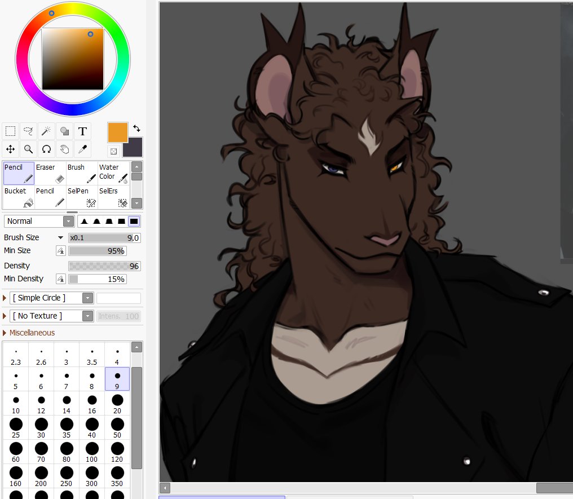Expand the No Texture section
This screenshot has height=499, width=573.
click(5, 316)
